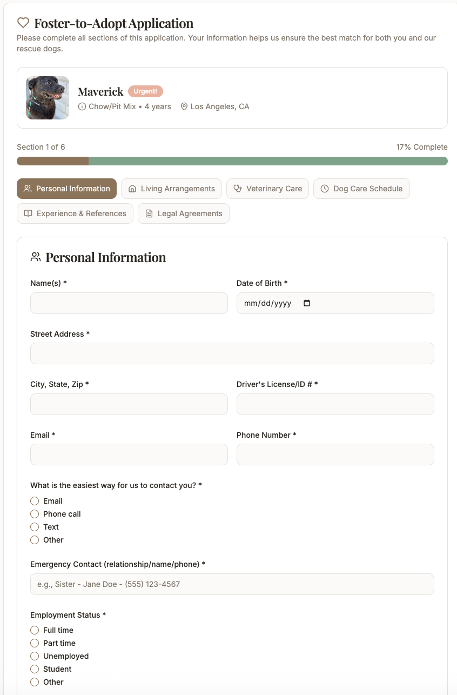Click the clock icon on Dog Care Schedule
This screenshot has height=695, width=457.
coord(325,189)
